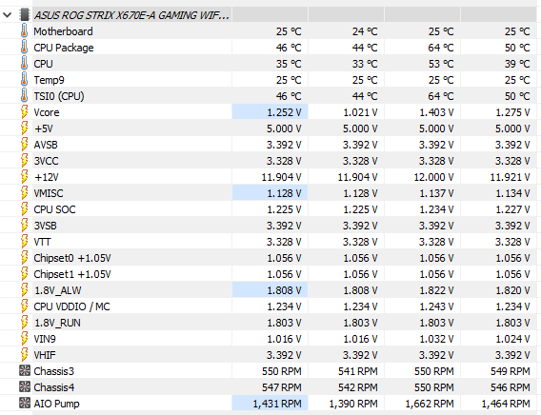Click the Motherboard value 24 °C
The height and width of the screenshot is (415, 541).
click(x=365, y=31)
